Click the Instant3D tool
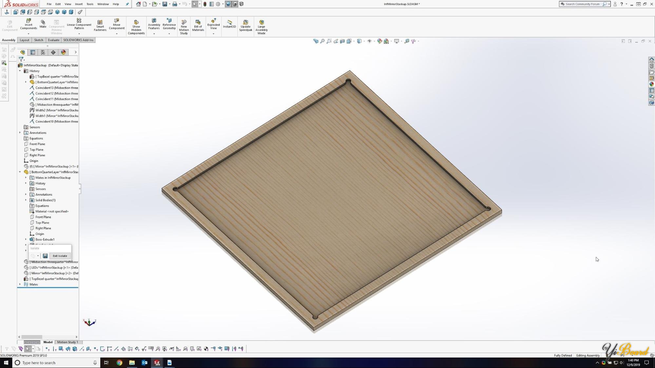This screenshot has width=655, height=368. (229, 24)
